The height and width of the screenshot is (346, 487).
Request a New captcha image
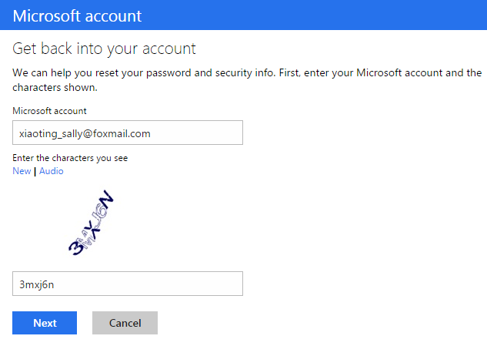[22, 171]
